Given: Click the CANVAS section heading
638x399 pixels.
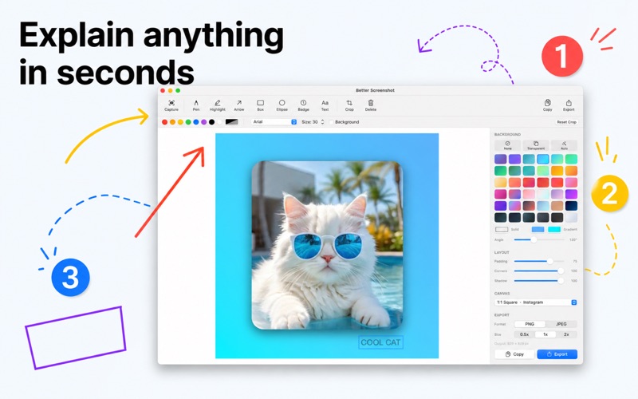Looking at the screenshot, I should pos(502,293).
